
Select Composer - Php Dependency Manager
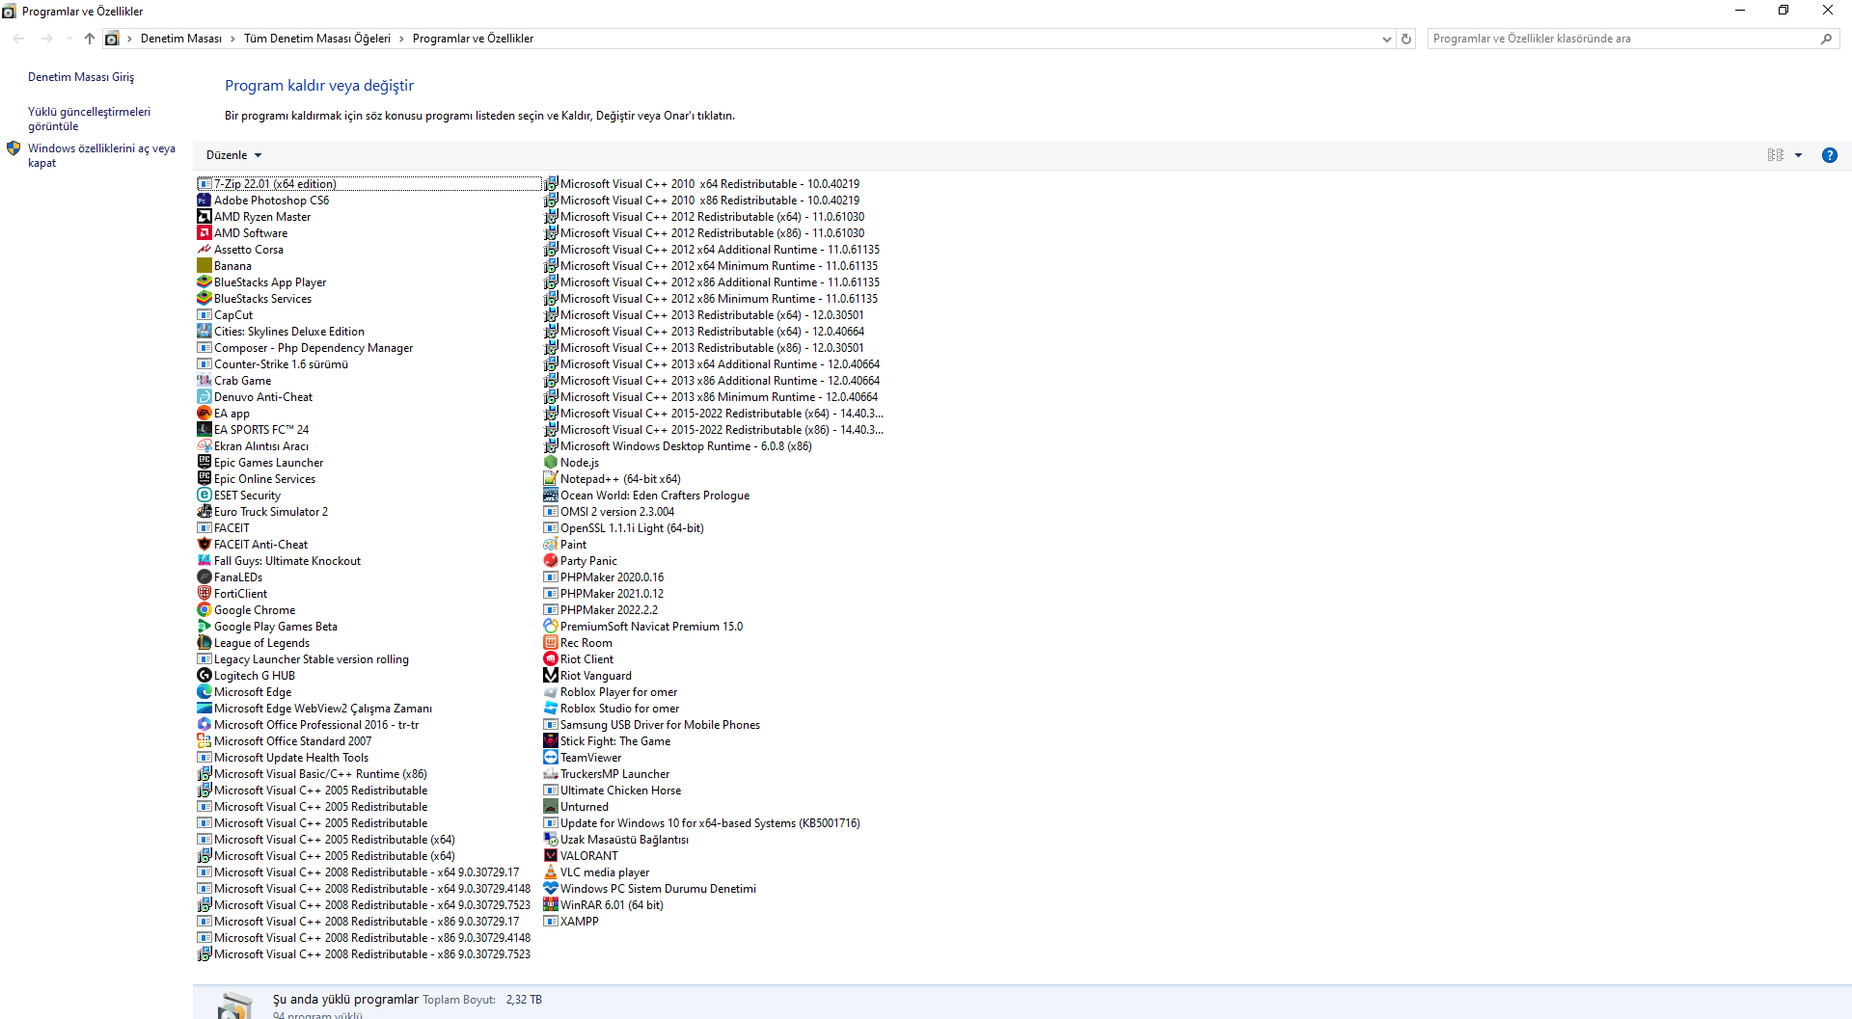coord(305,348)
